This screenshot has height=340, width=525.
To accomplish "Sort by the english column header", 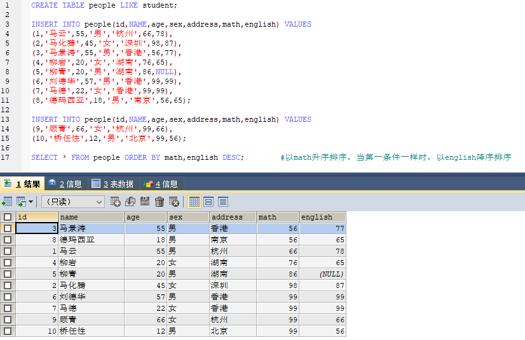I will [322, 217].
